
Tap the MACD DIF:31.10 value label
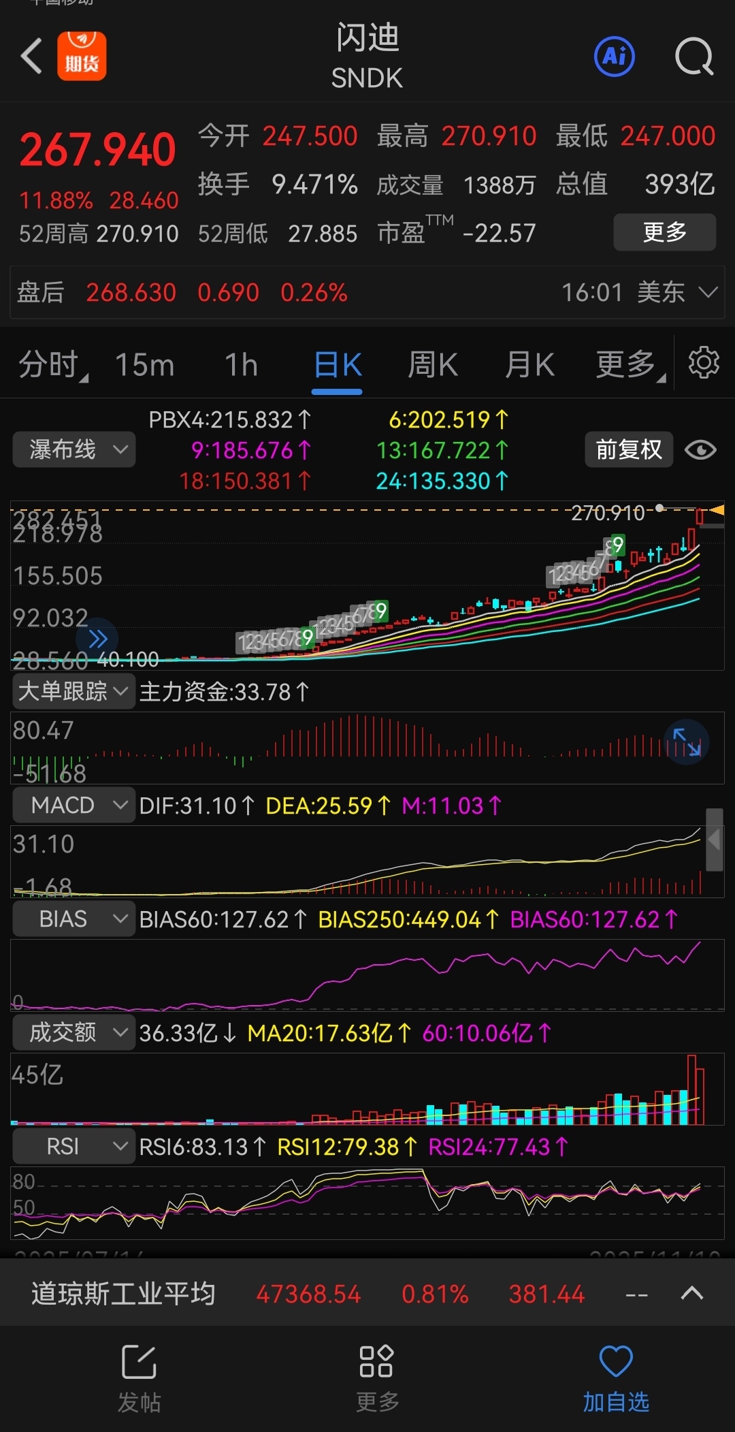coord(197,806)
